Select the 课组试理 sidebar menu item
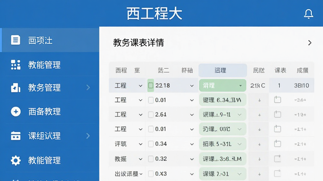Viewport: 323px width, 181px height. [50, 136]
